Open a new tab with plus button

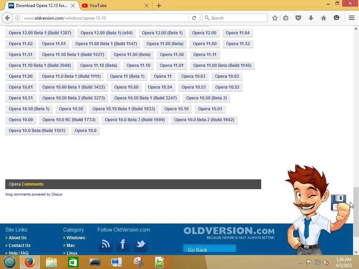tap(159, 6)
